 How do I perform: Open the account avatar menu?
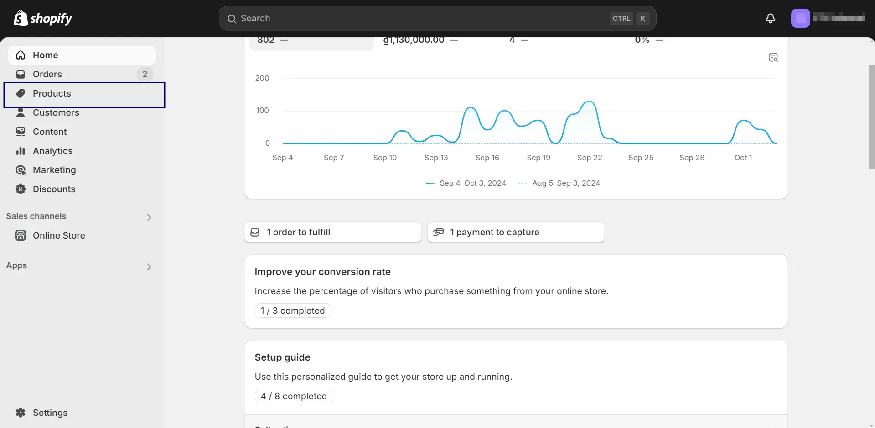pyautogui.click(x=800, y=18)
